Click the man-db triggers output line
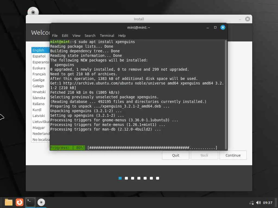This screenshot has width=278, height=208. click(x=105, y=129)
